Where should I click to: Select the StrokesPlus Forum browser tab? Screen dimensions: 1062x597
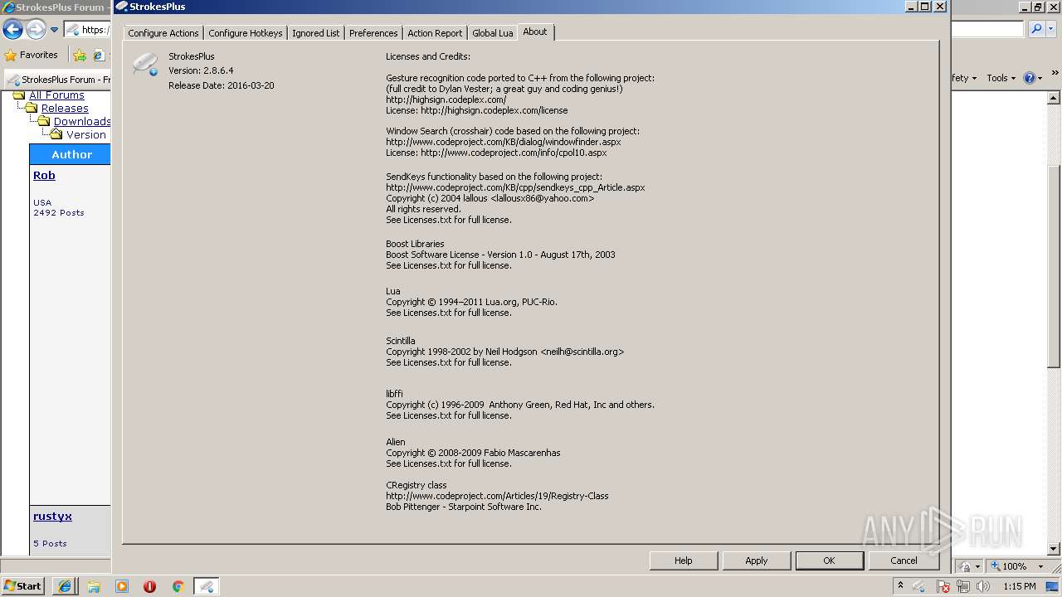coord(58,80)
